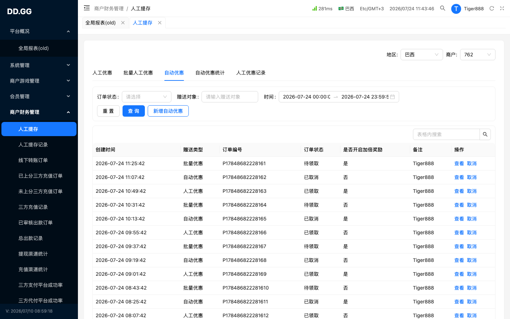Switch to the 批量人工优惠 tab
510x319 pixels.
coord(138,73)
